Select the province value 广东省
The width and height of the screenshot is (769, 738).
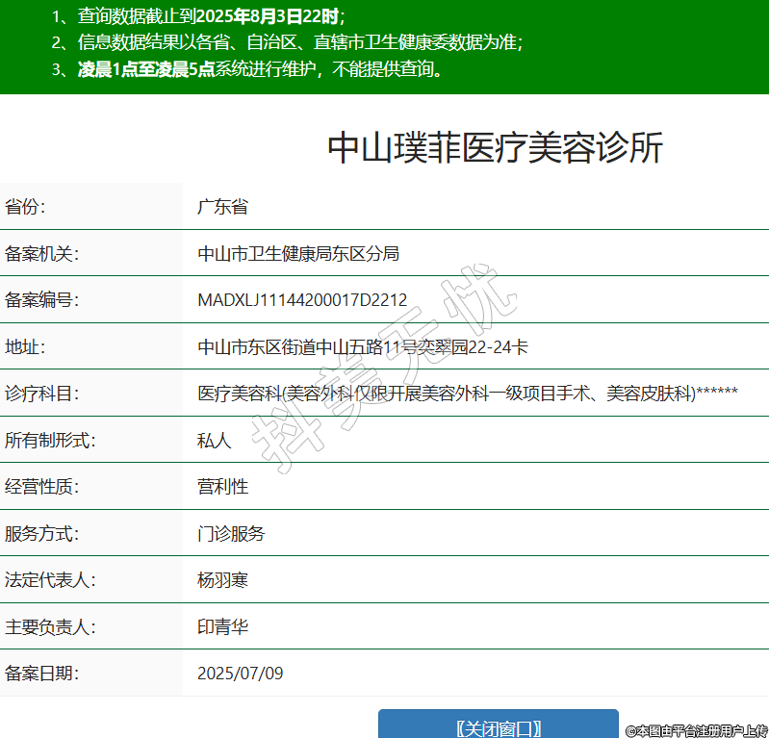tap(222, 207)
